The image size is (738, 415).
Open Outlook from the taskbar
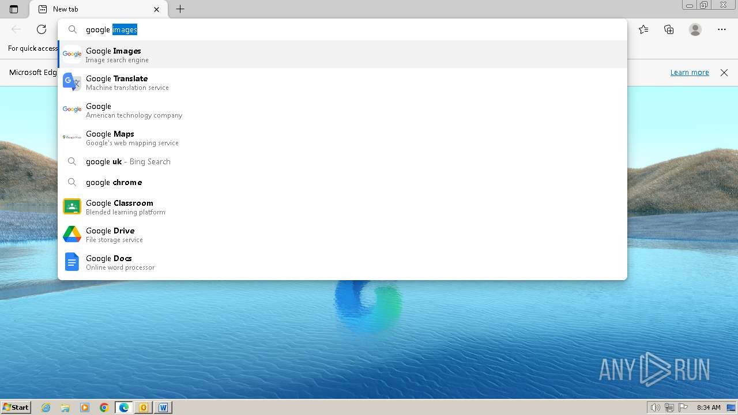[144, 408]
